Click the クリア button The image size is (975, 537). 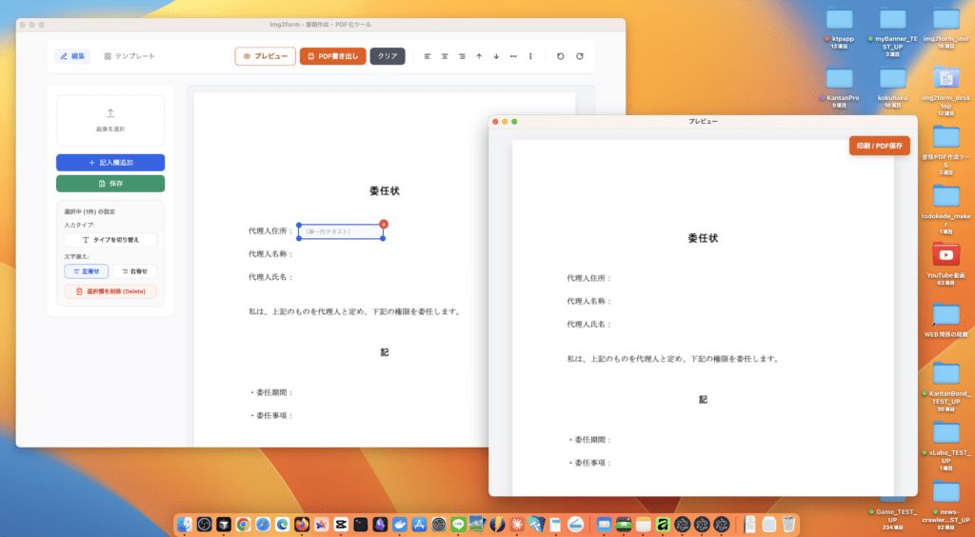pos(388,56)
